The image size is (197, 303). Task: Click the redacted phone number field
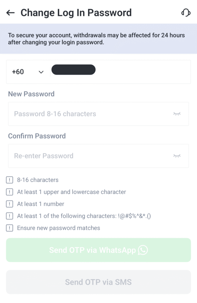pos(73,70)
